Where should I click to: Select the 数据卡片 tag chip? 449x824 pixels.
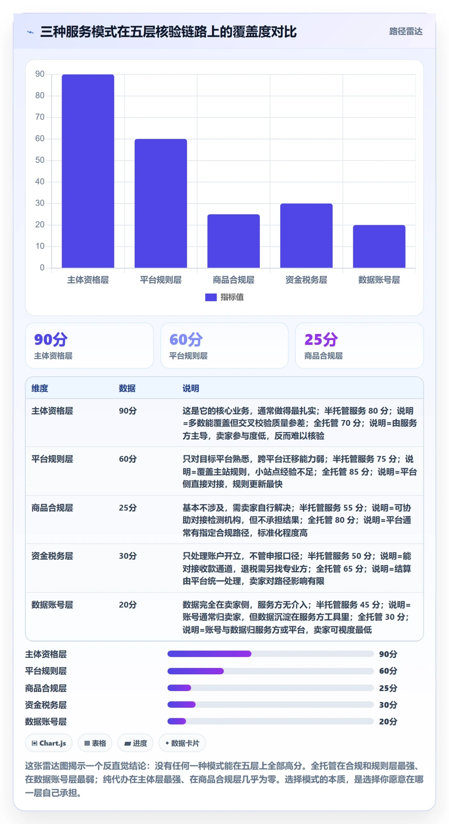tap(182, 743)
